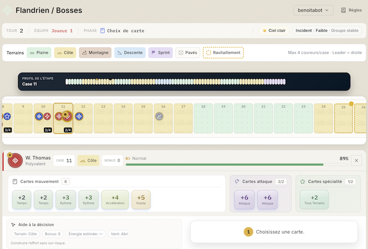Select the Pavés terrain chip
This screenshot has width=368, height=249.
point(187,53)
